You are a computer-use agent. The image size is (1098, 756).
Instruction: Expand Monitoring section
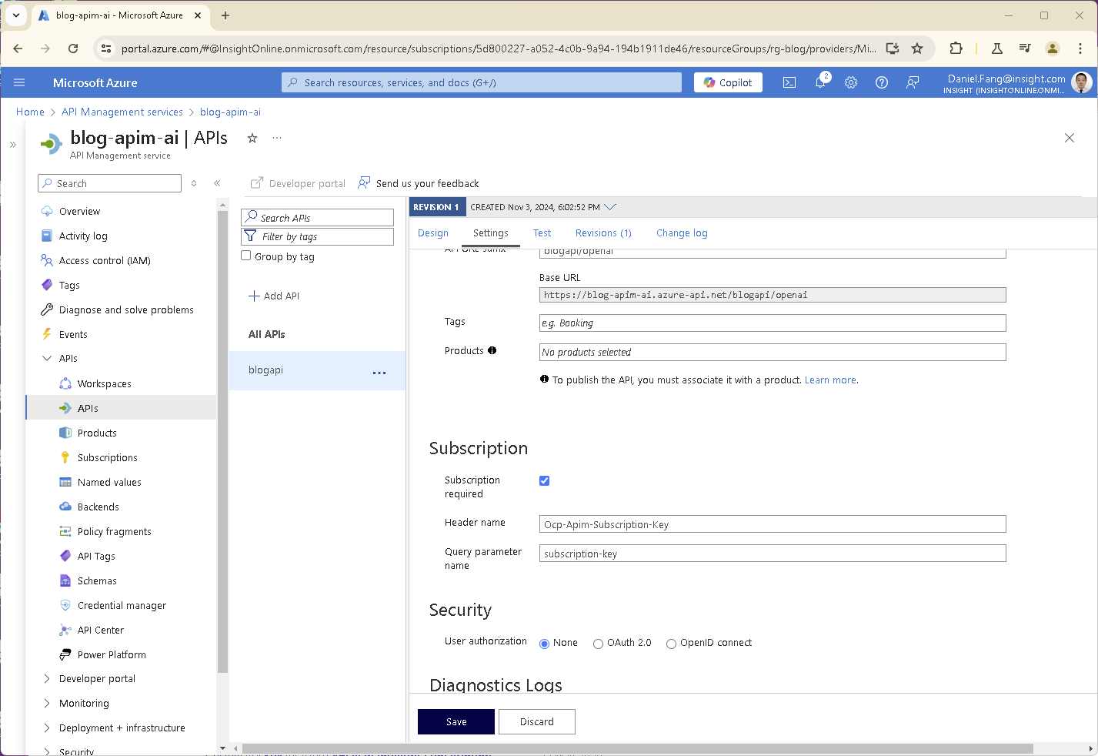click(x=47, y=703)
